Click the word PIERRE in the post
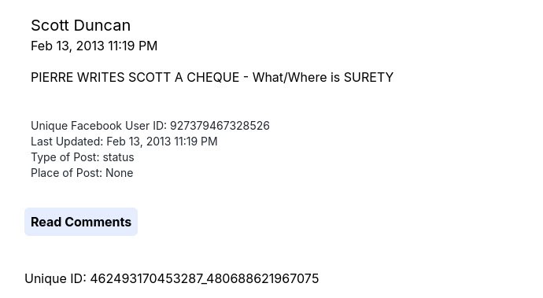Screen dimensions: 543x298 (x=52, y=77)
